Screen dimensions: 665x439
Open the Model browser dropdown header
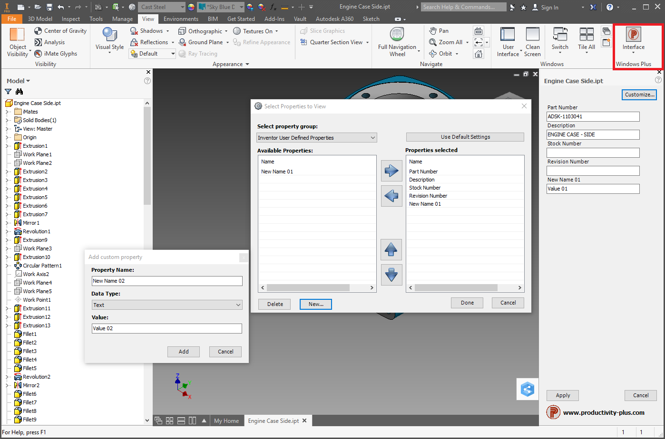pos(19,81)
